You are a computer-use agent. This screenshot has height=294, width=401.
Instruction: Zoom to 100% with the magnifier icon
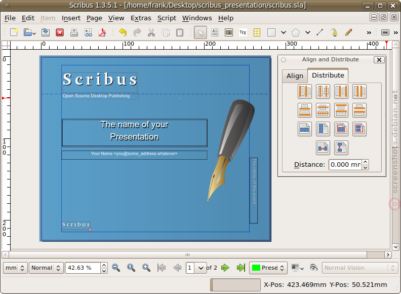click(x=131, y=268)
